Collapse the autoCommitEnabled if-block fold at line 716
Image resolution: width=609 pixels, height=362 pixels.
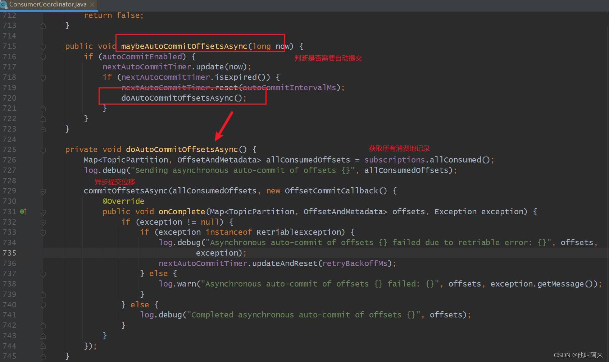pyautogui.click(x=43, y=57)
